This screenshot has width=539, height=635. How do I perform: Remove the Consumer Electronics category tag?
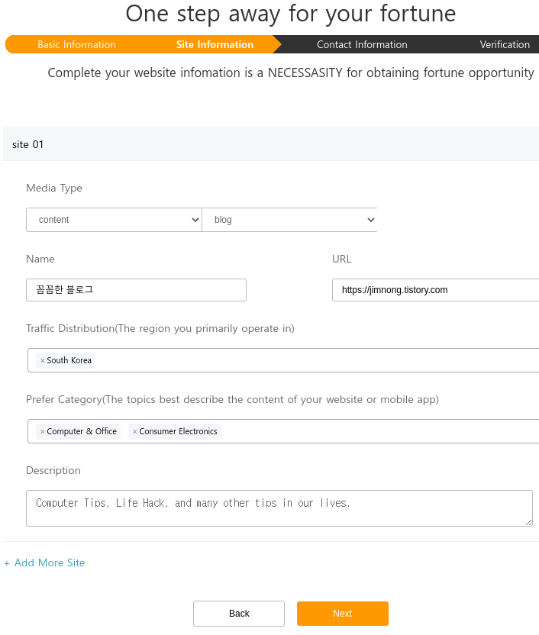pyautogui.click(x=134, y=432)
